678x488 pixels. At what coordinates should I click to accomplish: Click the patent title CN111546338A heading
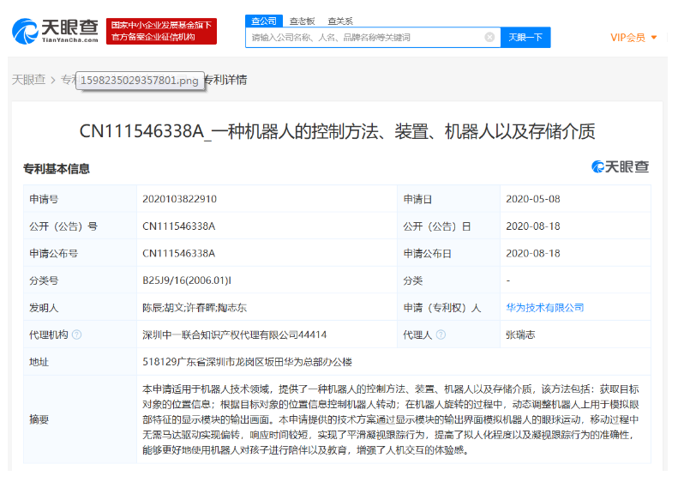click(x=337, y=131)
